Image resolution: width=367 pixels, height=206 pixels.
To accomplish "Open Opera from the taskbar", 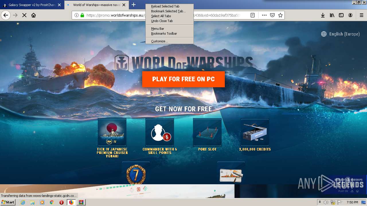I will click(x=61, y=202).
